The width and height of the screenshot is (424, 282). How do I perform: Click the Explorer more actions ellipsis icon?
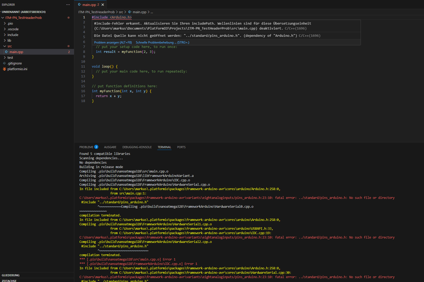68,5
